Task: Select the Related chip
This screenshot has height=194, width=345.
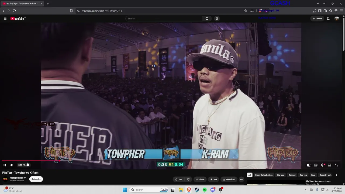Action: coord(292,175)
